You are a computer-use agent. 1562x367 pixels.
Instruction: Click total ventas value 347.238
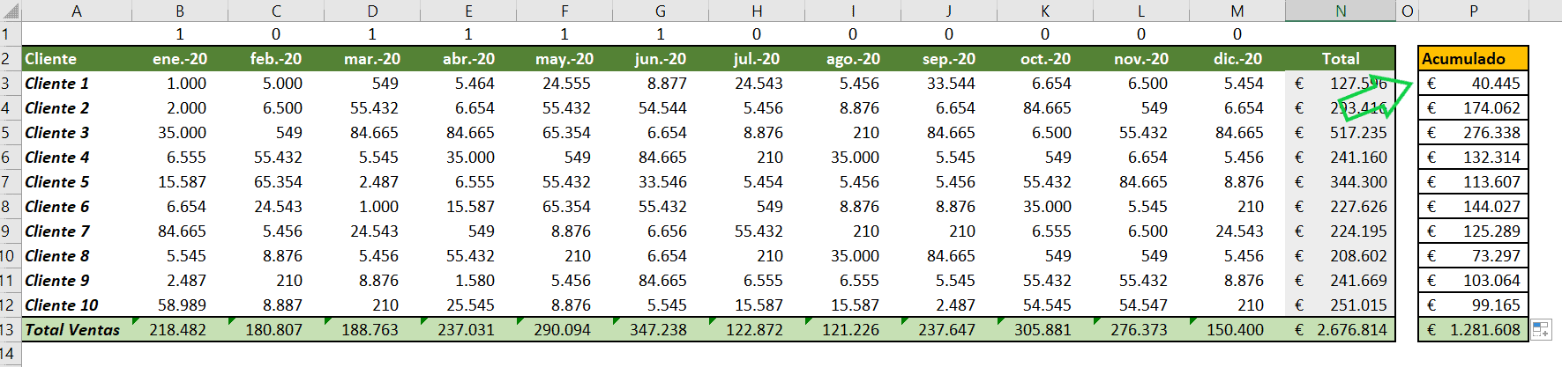tap(661, 330)
